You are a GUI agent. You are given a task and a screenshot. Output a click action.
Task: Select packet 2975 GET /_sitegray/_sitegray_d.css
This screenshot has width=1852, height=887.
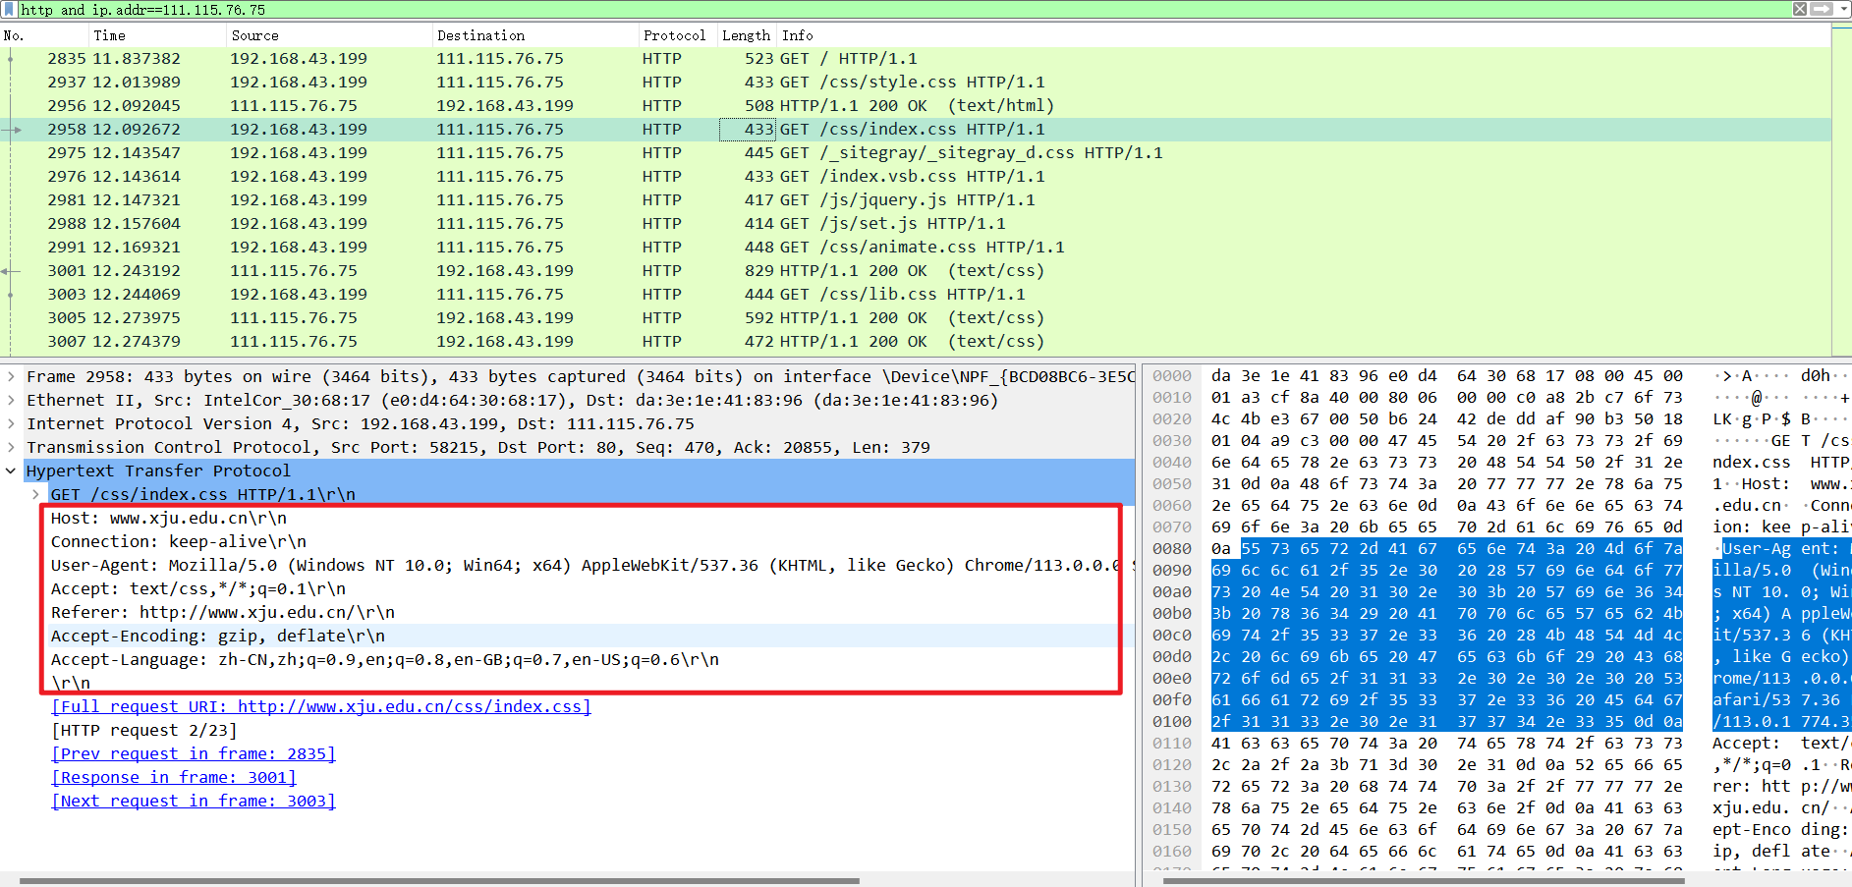coord(916,153)
